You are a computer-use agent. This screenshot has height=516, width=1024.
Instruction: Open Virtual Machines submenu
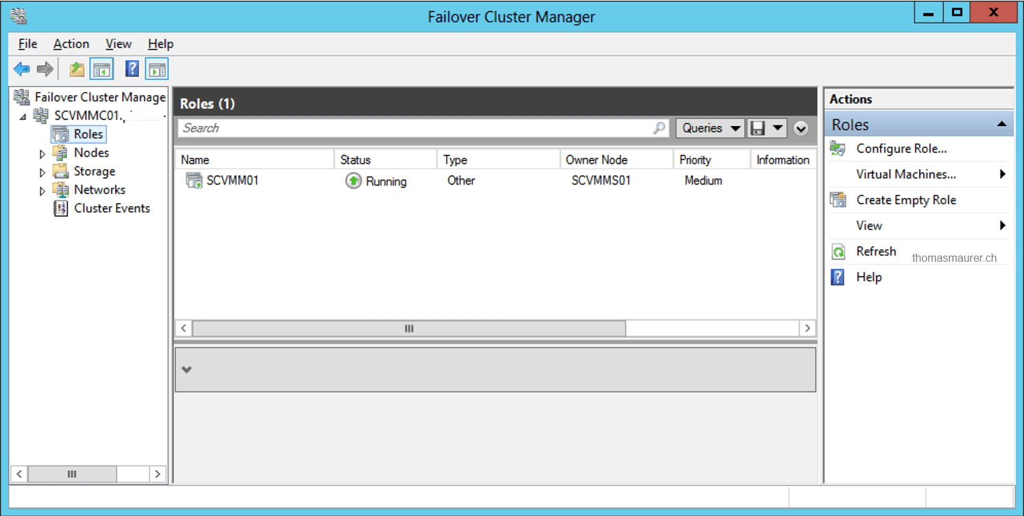[918, 175]
